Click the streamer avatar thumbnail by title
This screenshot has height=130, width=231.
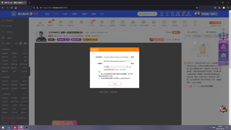click(x=41, y=36)
